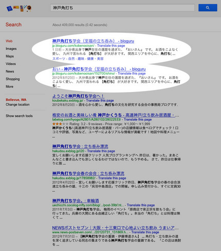Viewport: 221px width, 251px height.
Task: Click About 409,000 results text
Action: [80, 25]
